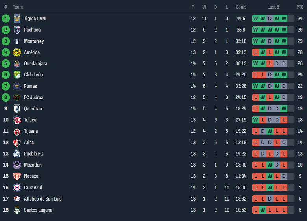This screenshot has width=307, height=221.
Task: Sort table by PTS column header
Action: click(300, 7)
